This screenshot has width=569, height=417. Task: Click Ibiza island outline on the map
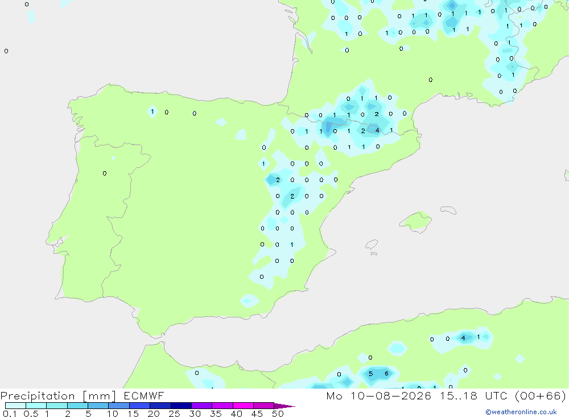click(x=371, y=245)
